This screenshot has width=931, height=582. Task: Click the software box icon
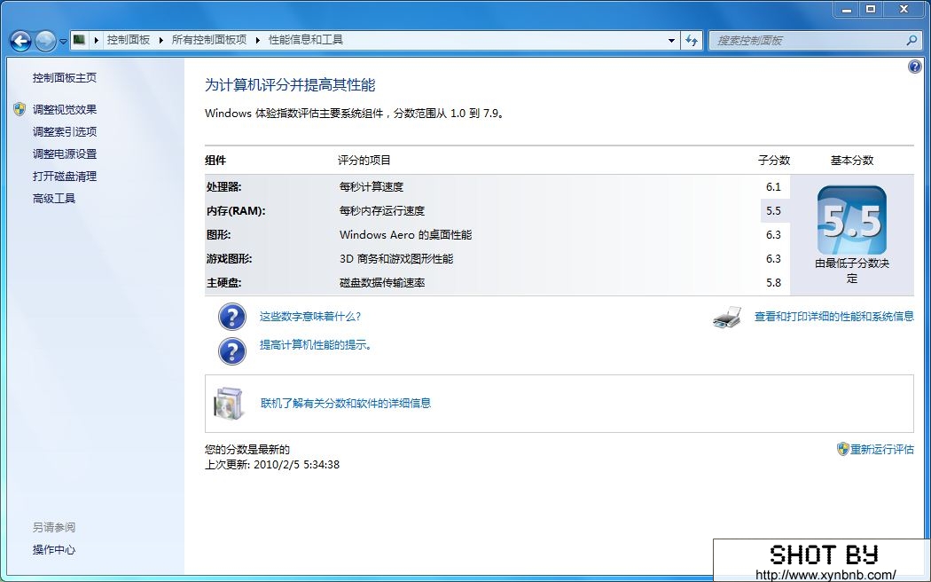pos(229,404)
